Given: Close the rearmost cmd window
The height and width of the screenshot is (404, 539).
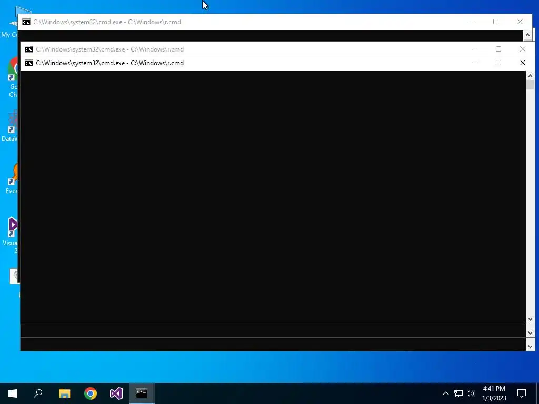Looking at the screenshot, I should click(x=520, y=22).
